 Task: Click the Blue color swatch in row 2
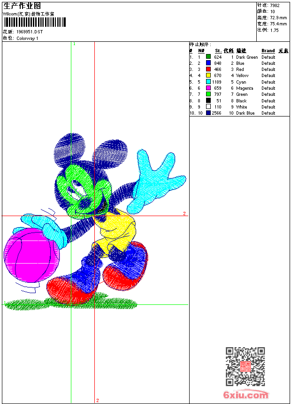point(208,63)
